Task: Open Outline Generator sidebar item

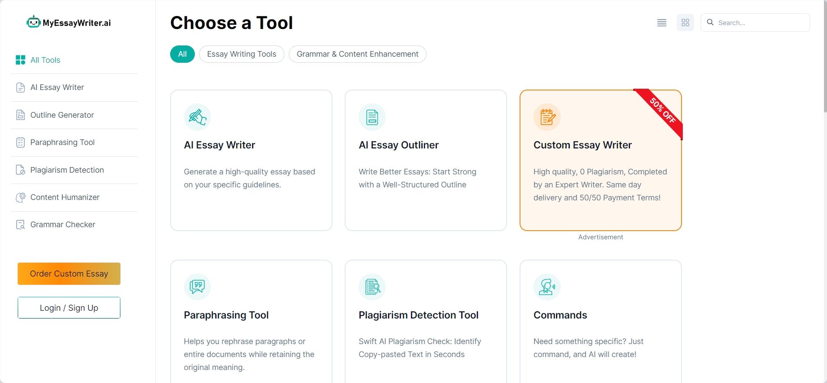Action: [x=74, y=115]
